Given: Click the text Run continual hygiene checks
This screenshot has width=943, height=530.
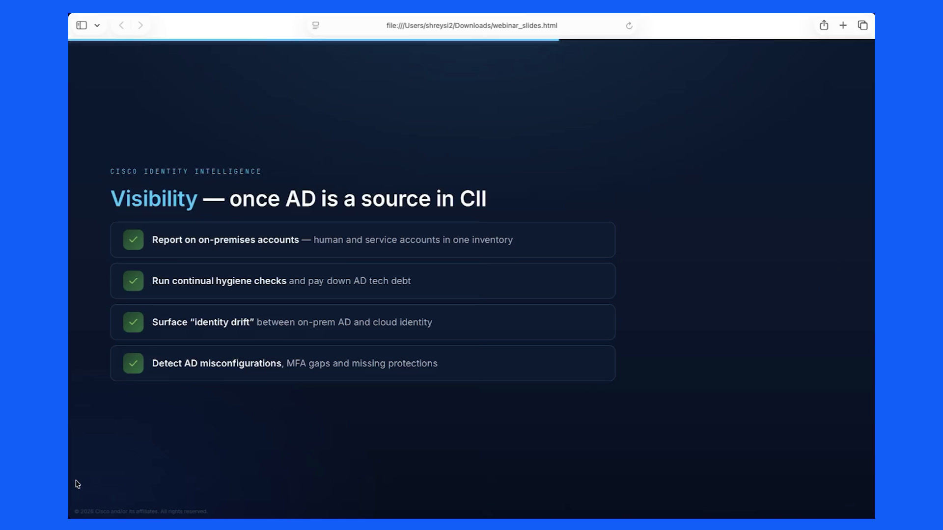Looking at the screenshot, I should 219,281.
